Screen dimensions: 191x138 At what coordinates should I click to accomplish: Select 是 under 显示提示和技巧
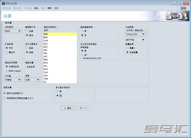coord(58,91)
